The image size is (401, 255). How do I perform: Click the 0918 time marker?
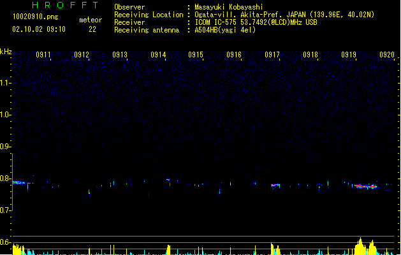tap(310, 55)
